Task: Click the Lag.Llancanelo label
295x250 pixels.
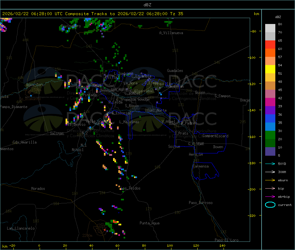Action: [x=21, y=228]
